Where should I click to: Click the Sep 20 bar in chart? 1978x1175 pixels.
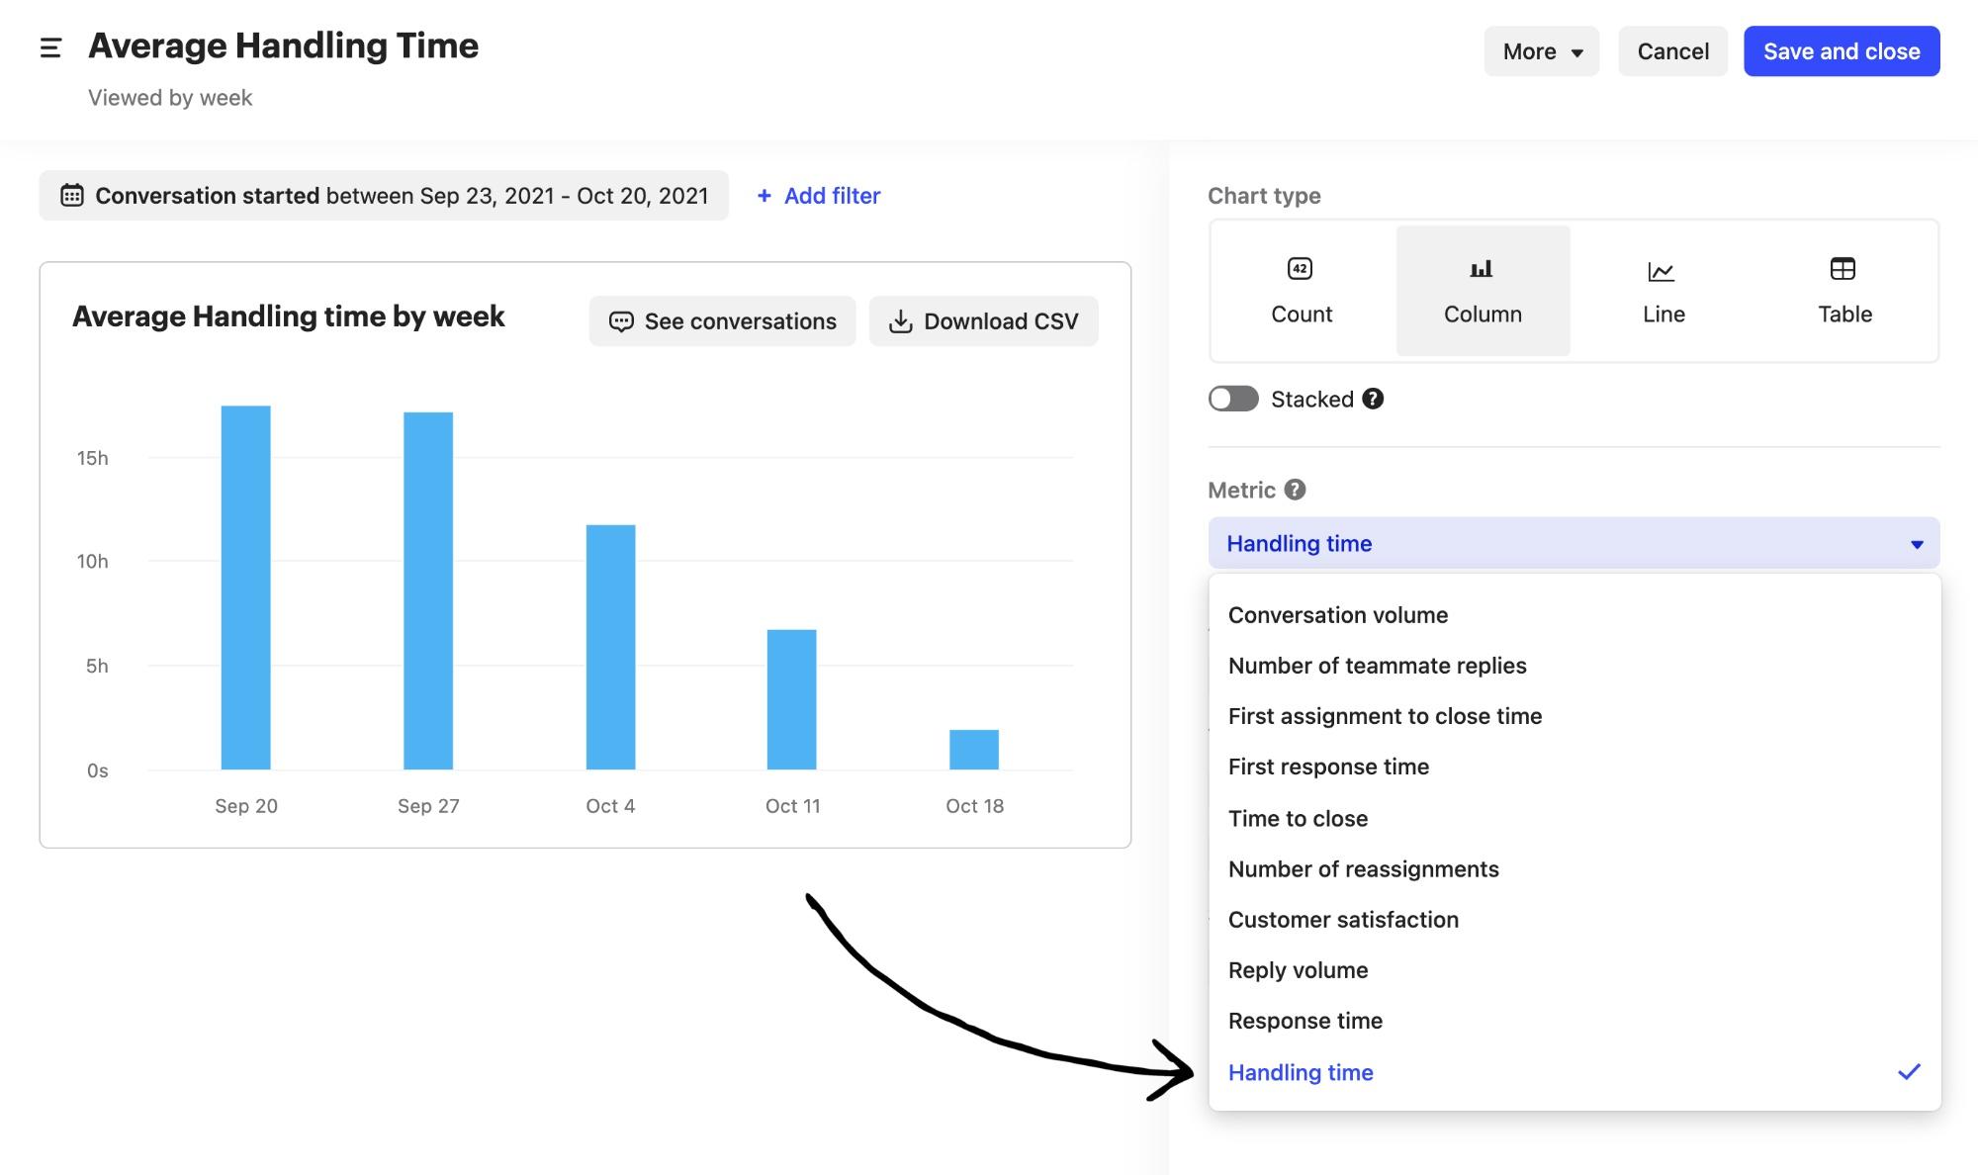coord(245,587)
